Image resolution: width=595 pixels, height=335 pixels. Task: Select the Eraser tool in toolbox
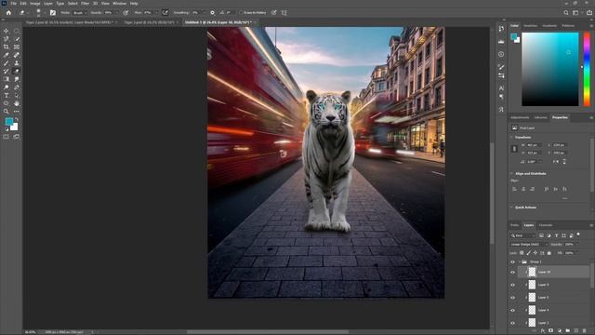[x=17, y=71]
